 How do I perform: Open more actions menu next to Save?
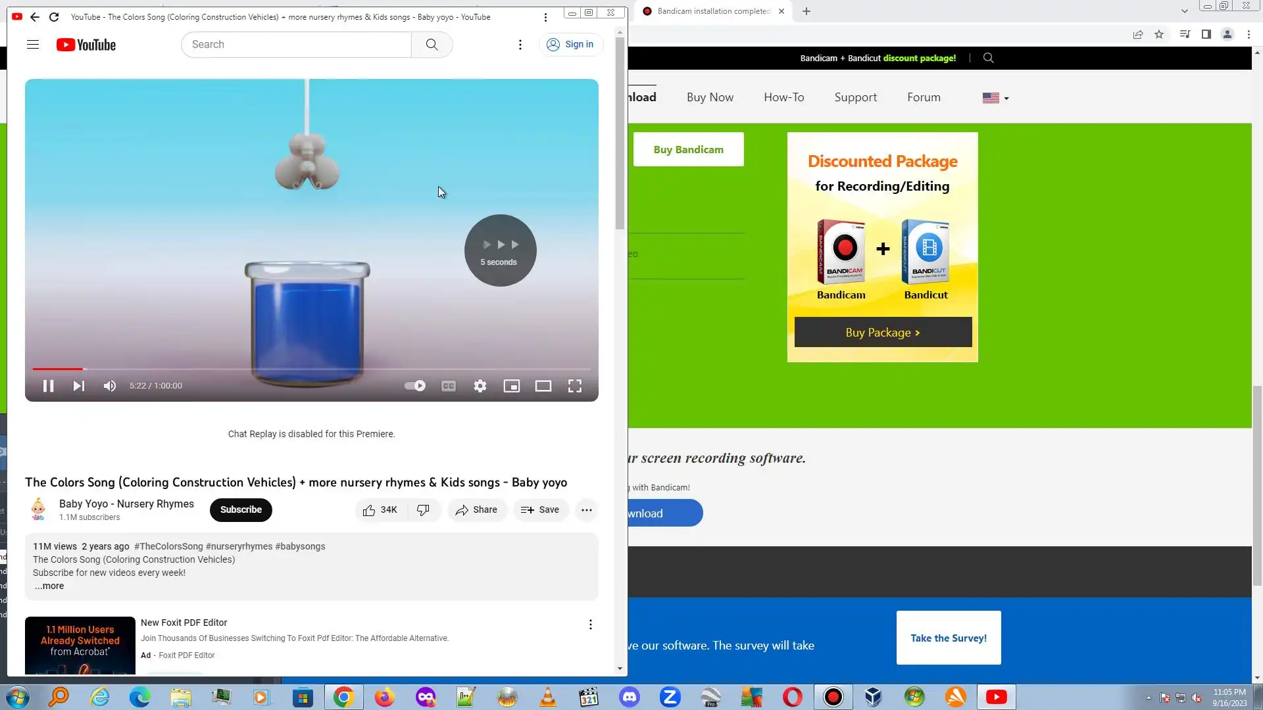(x=586, y=510)
